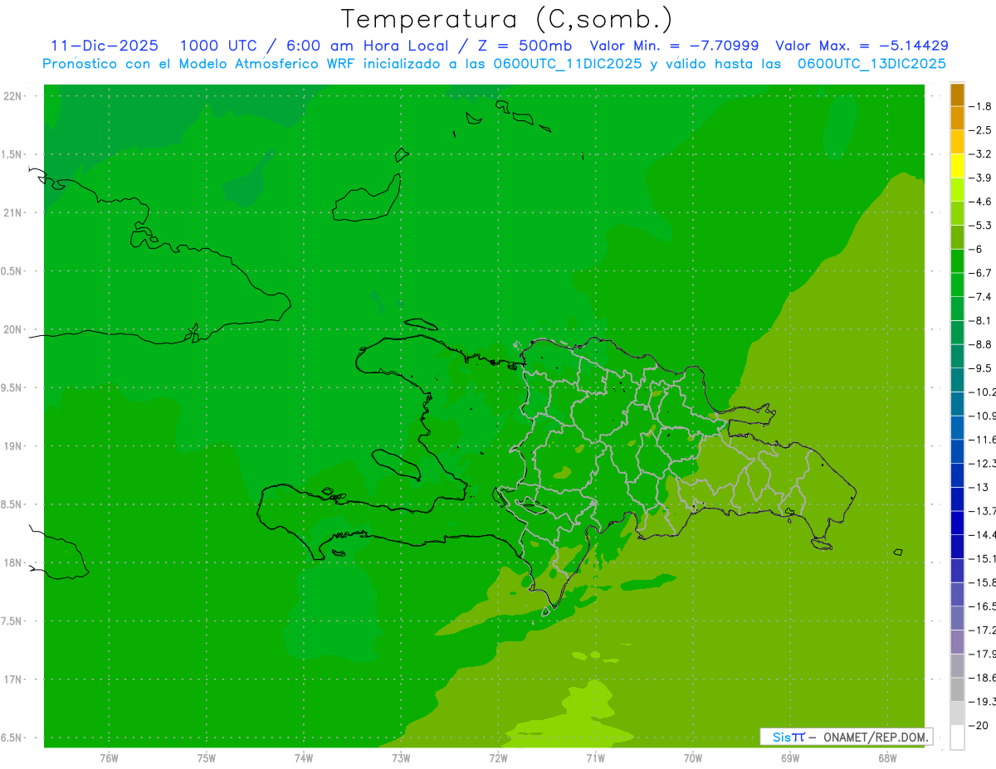This screenshot has width=996, height=769.
Task: Pick the purple swatch between -17.2 and -17.9
Action: (x=957, y=642)
